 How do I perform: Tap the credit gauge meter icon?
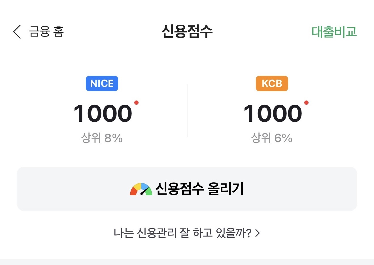coord(141,189)
